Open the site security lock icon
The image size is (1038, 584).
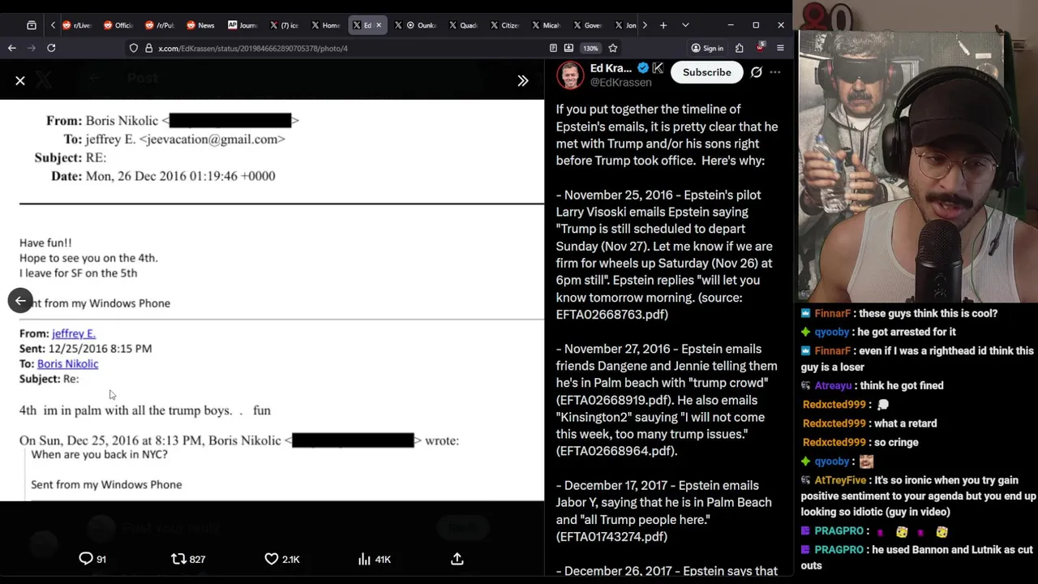pos(149,48)
